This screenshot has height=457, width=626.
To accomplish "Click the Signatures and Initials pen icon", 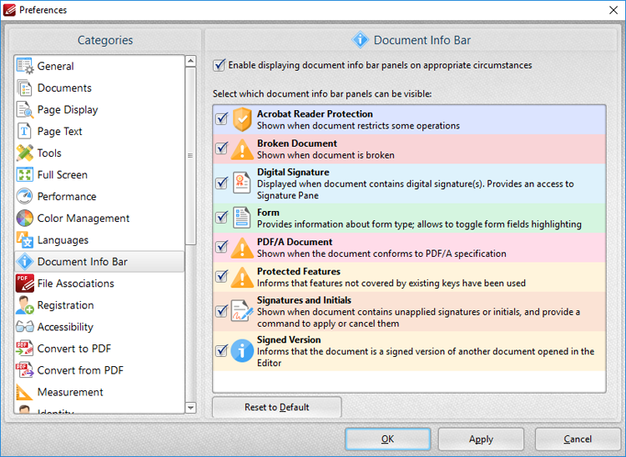I will (242, 311).
